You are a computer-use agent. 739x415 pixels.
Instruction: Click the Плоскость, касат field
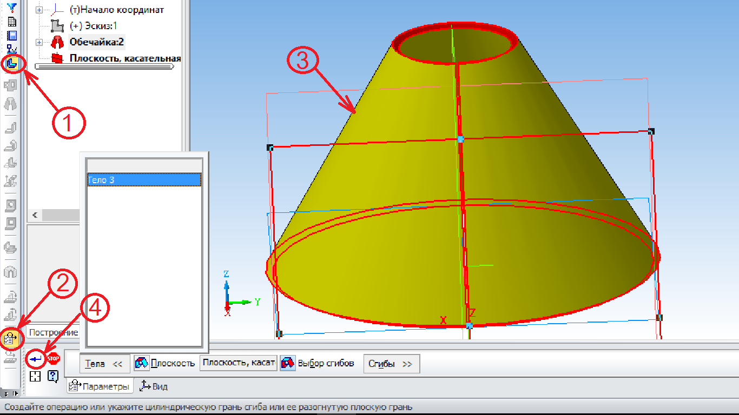[238, 363]
